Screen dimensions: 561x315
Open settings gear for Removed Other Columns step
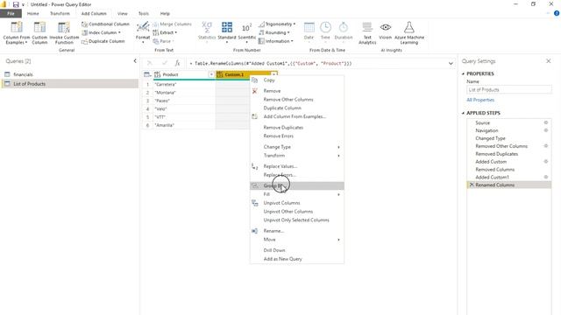546,146
